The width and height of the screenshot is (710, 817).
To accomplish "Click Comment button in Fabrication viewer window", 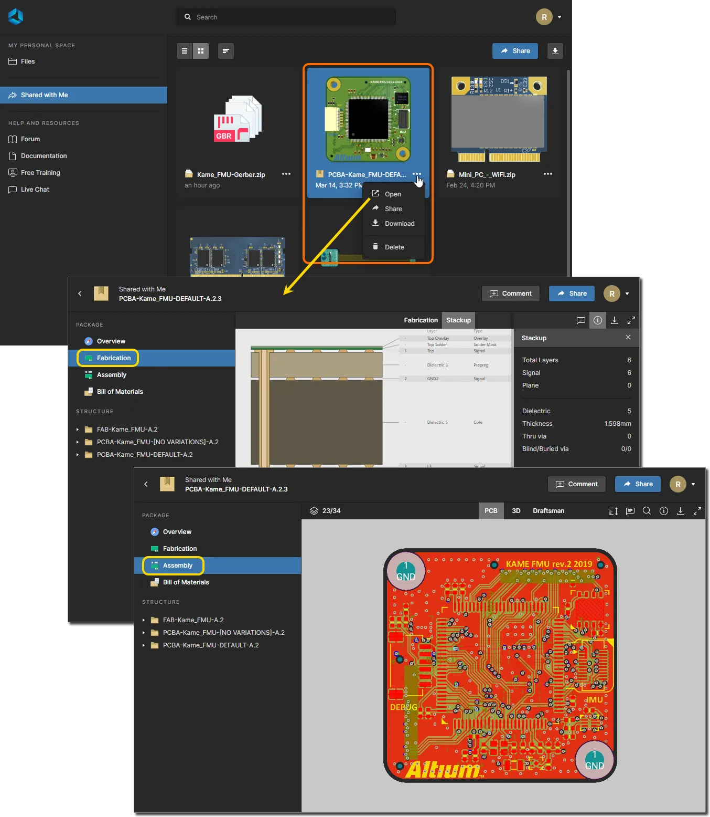I will tap(510, 294).
